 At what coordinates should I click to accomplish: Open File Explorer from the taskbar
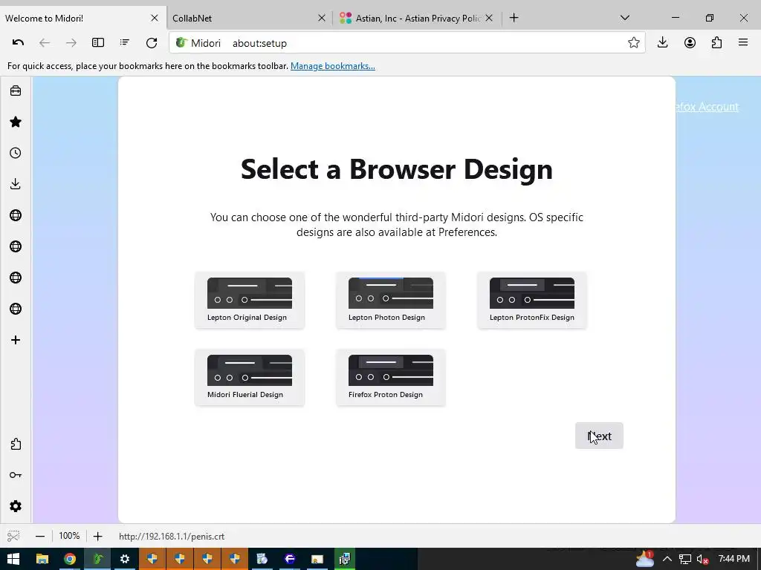[42, 559]
